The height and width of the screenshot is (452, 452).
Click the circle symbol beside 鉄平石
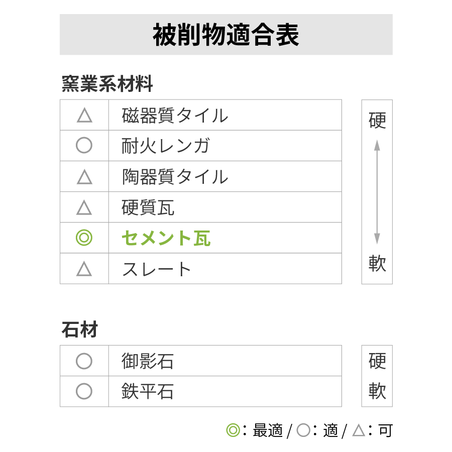(x=84, y=391)
